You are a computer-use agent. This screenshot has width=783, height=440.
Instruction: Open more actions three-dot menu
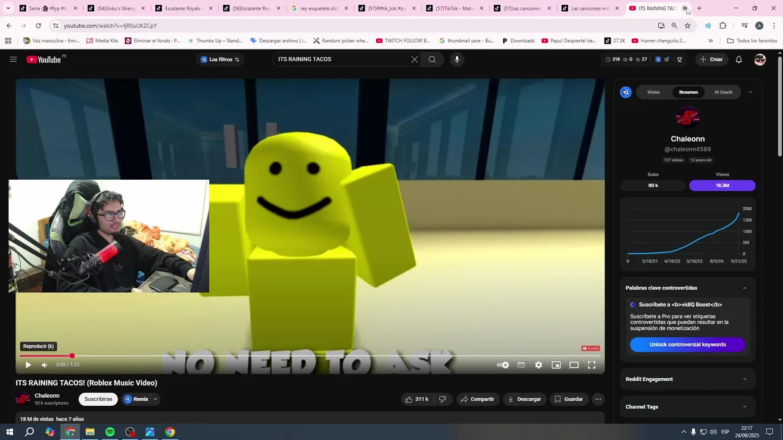click(x=598, y=399)
